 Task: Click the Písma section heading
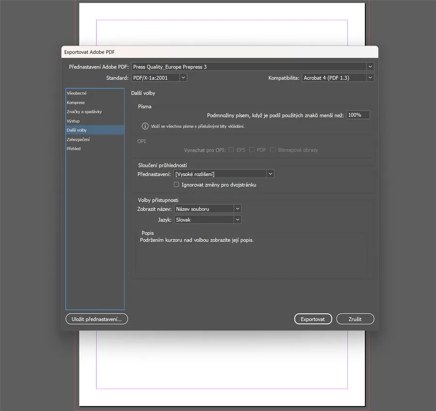point(144,106)
